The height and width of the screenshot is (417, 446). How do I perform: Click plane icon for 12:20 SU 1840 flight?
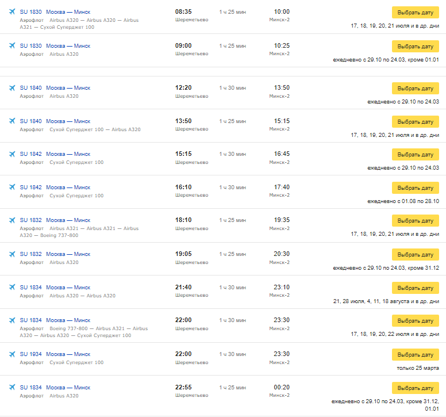point(12,88)
